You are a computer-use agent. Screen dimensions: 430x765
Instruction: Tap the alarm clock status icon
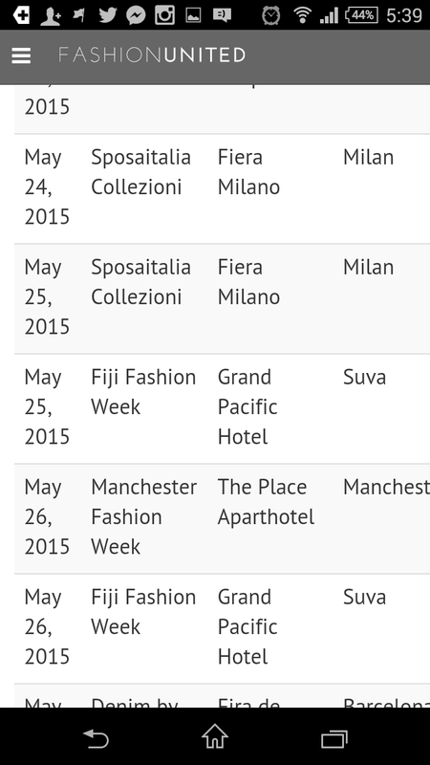click(x=271, y=15)
